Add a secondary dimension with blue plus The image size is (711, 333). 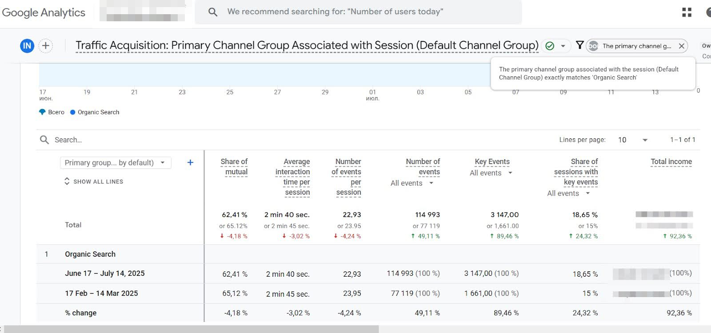(x=190, y=162)
